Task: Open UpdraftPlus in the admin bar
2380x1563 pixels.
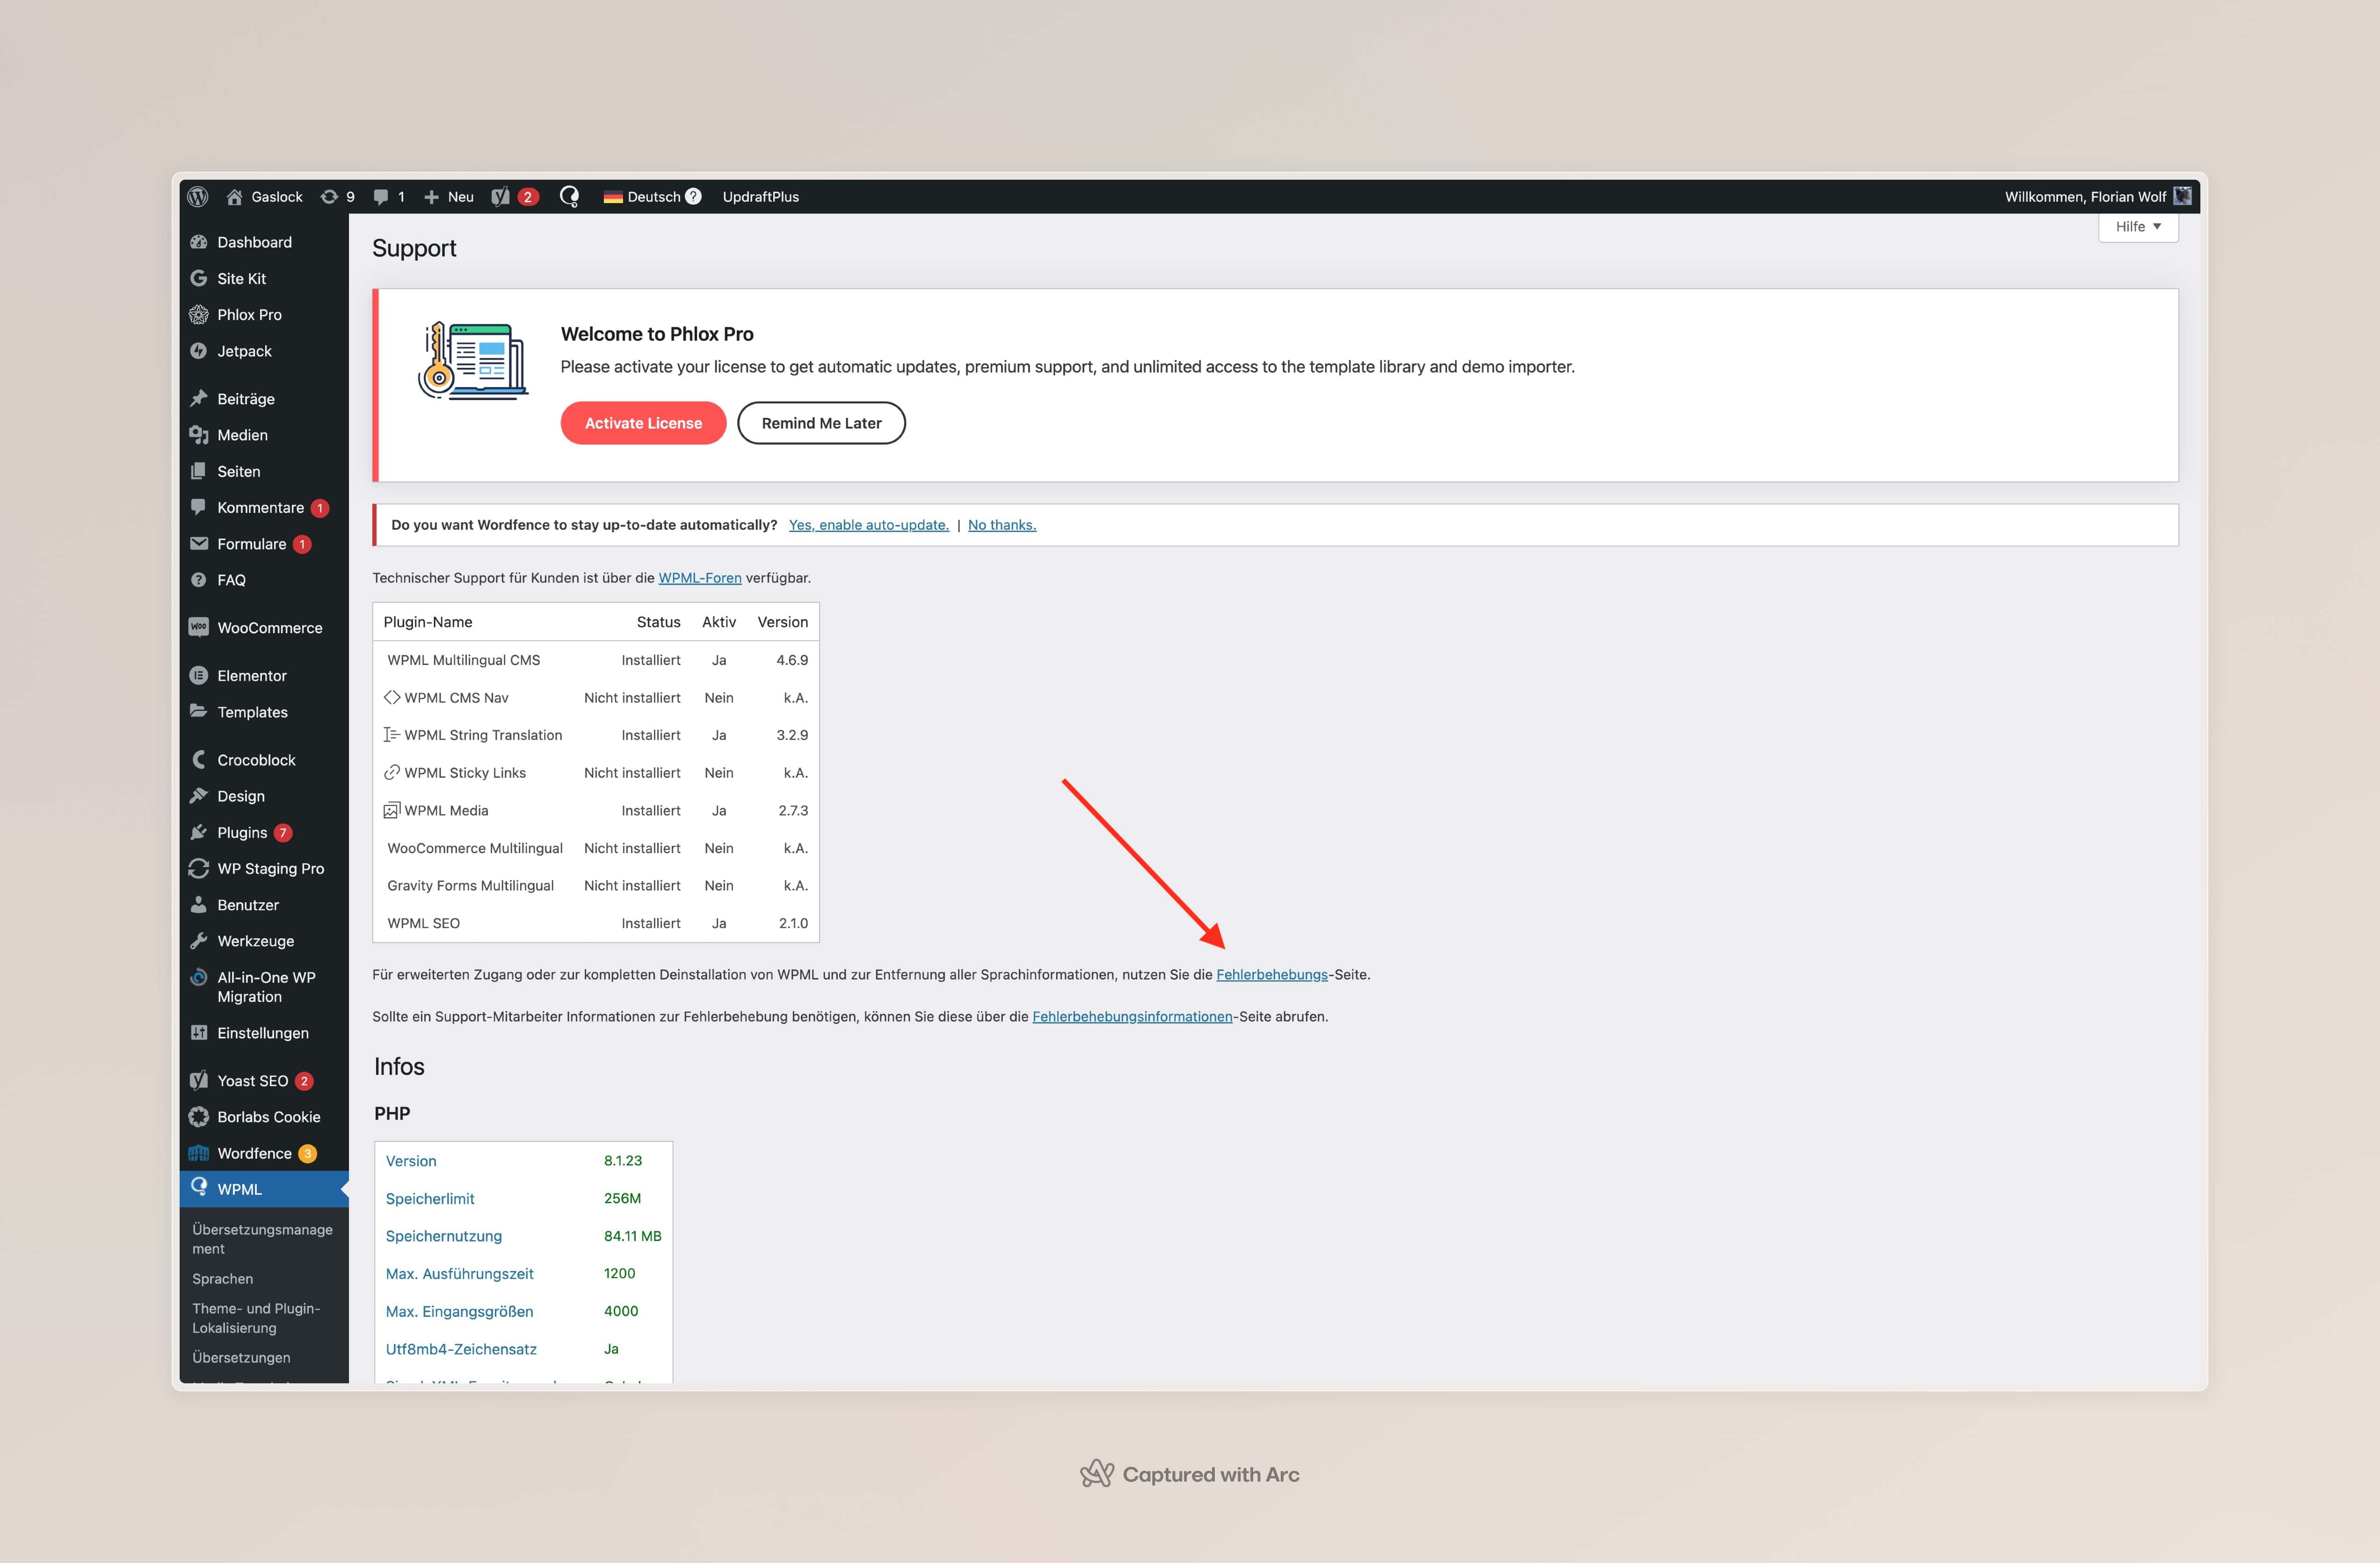Action: [761, 196]
